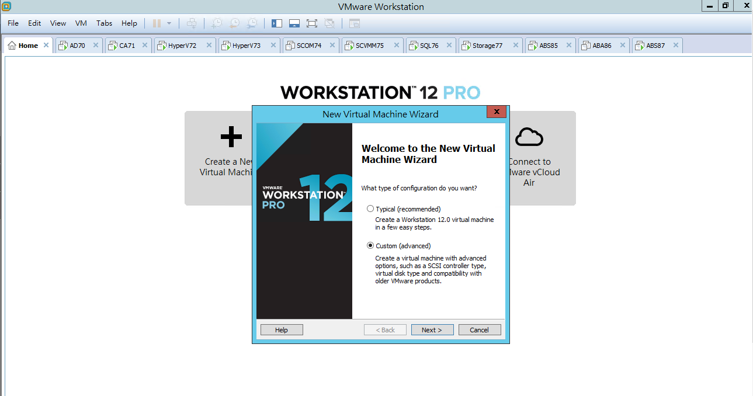
Task: Click the Take Snapshot toolbar icon
Action: [217, 23]
